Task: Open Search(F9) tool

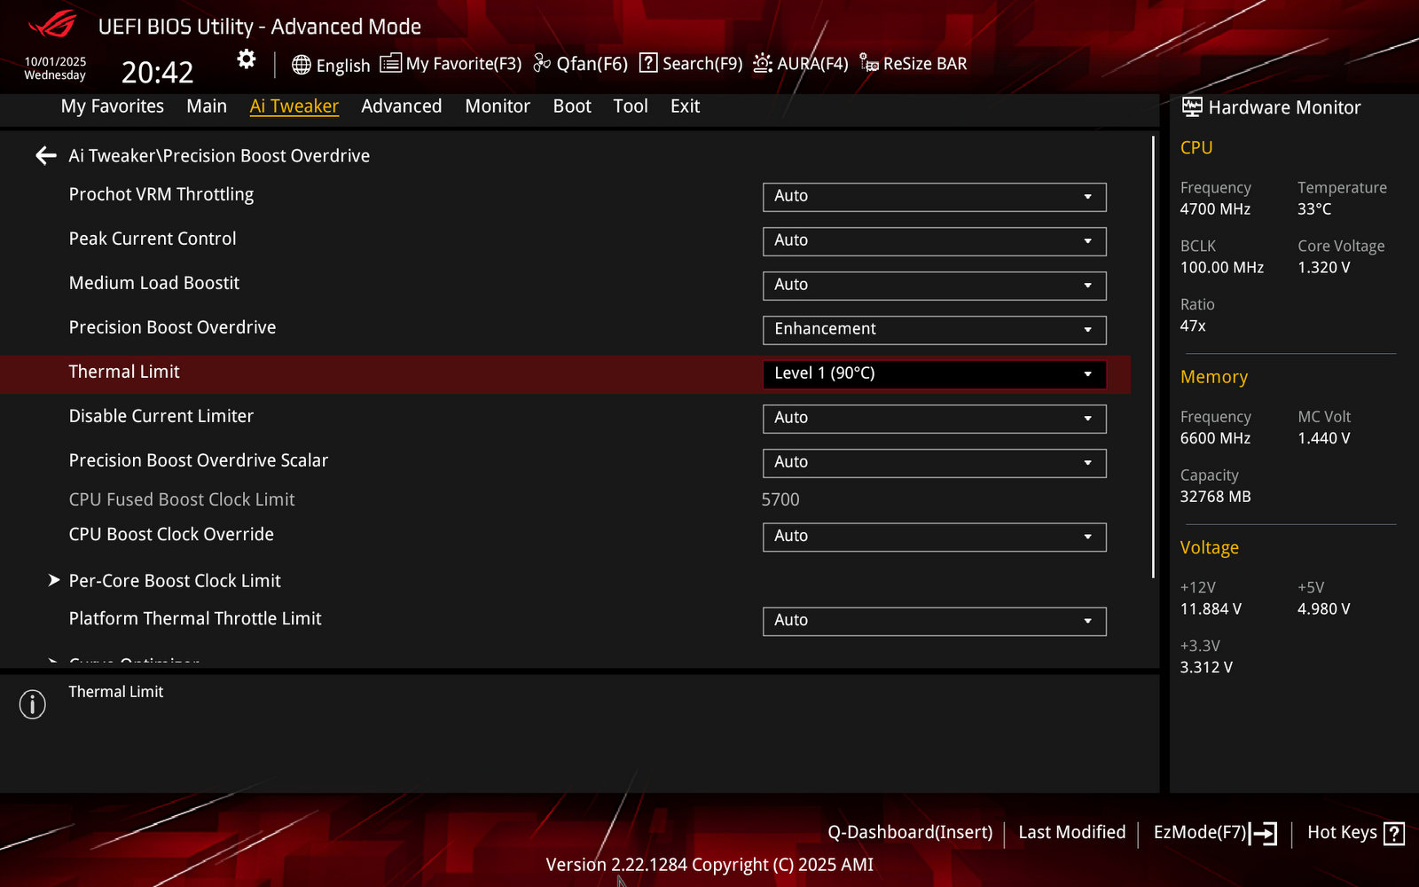Action: click(x=691, y=64)
